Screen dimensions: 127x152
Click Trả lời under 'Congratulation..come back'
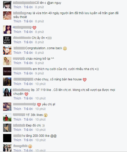click(x=28, y=53)
